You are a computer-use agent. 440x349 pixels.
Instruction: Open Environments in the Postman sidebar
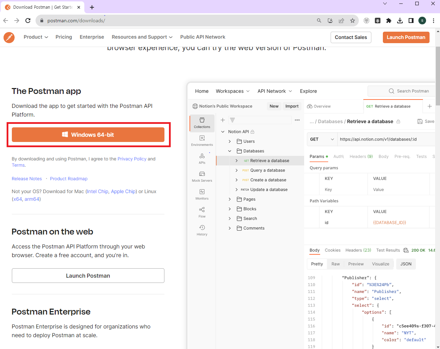(x=202, y=141)
